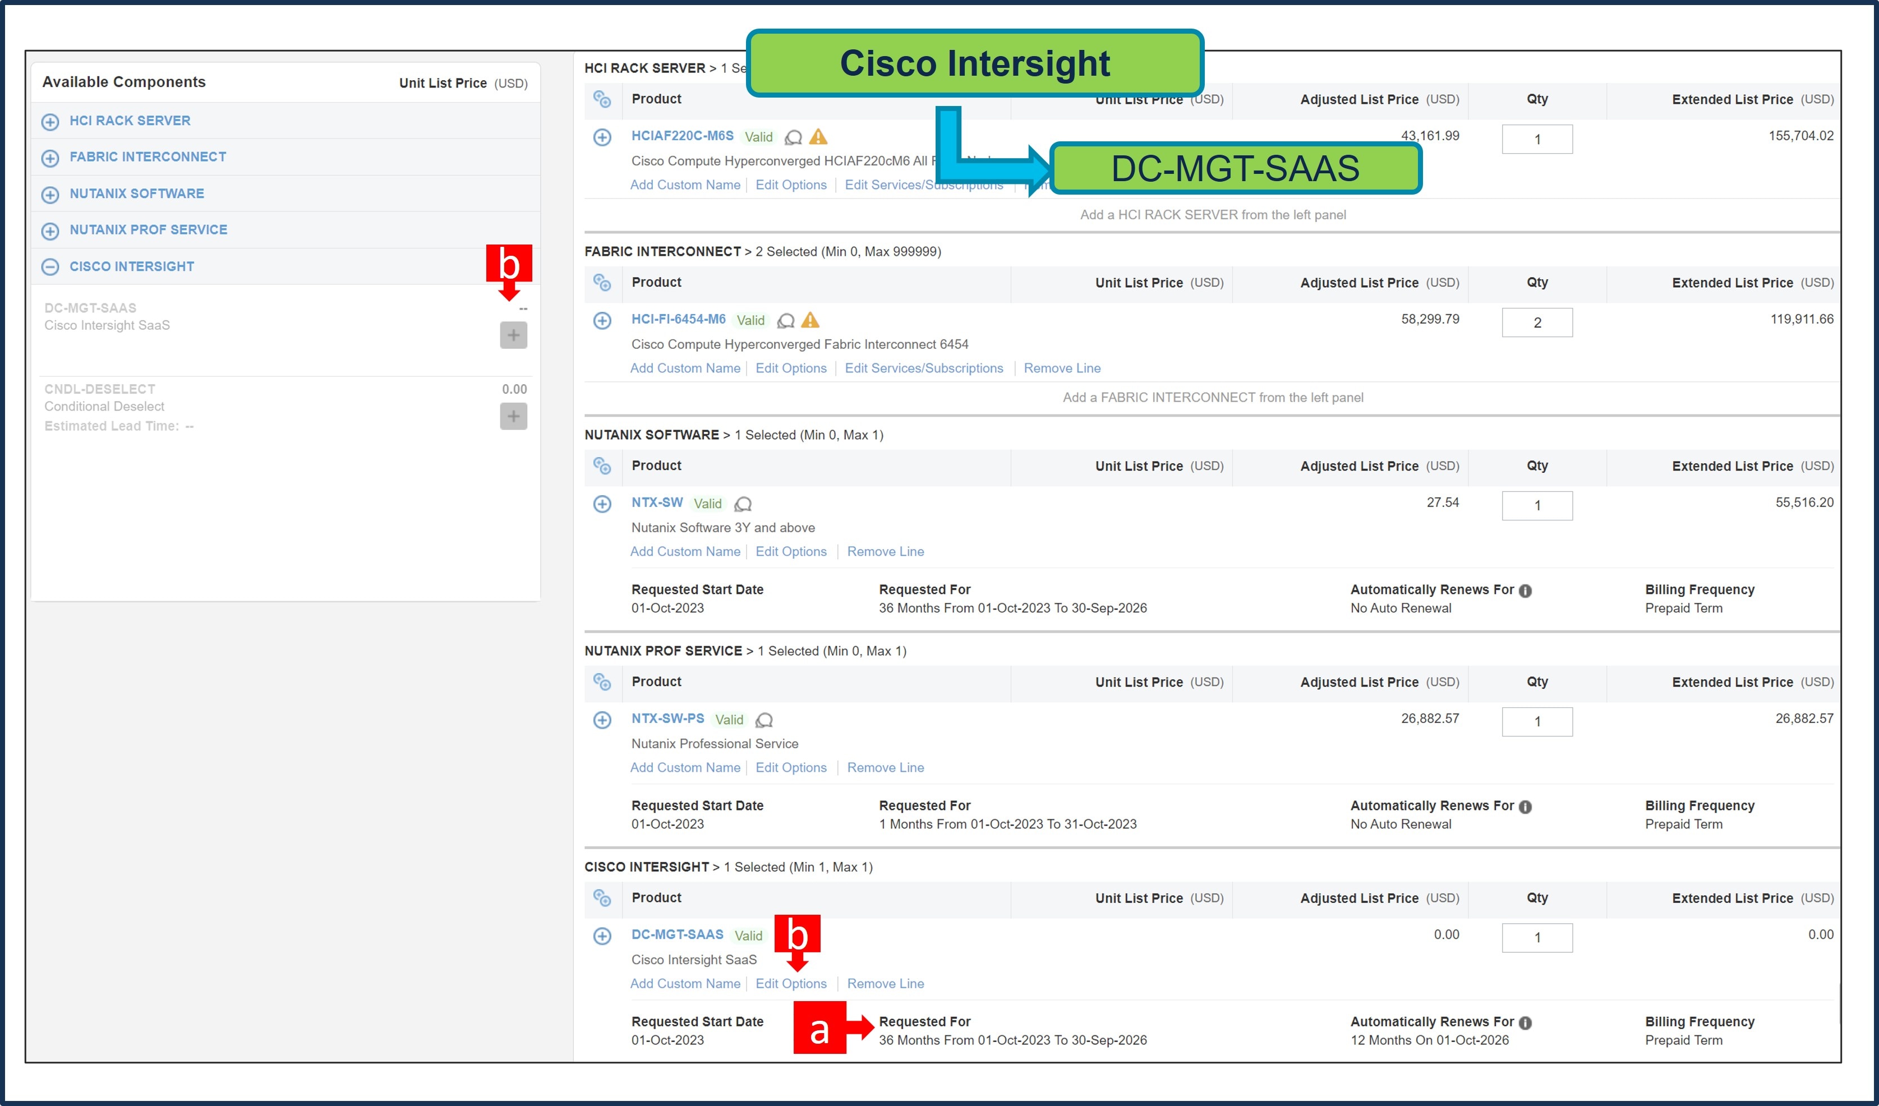The width and height of the screenshot is (1879, 1106).
Task: Add CNDL-DESELECT using its plus button
Action: coord(513,416)
